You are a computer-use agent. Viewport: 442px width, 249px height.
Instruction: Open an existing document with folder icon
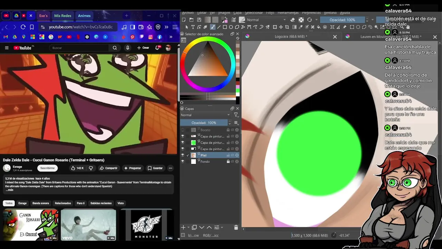[x=191, y=20]
